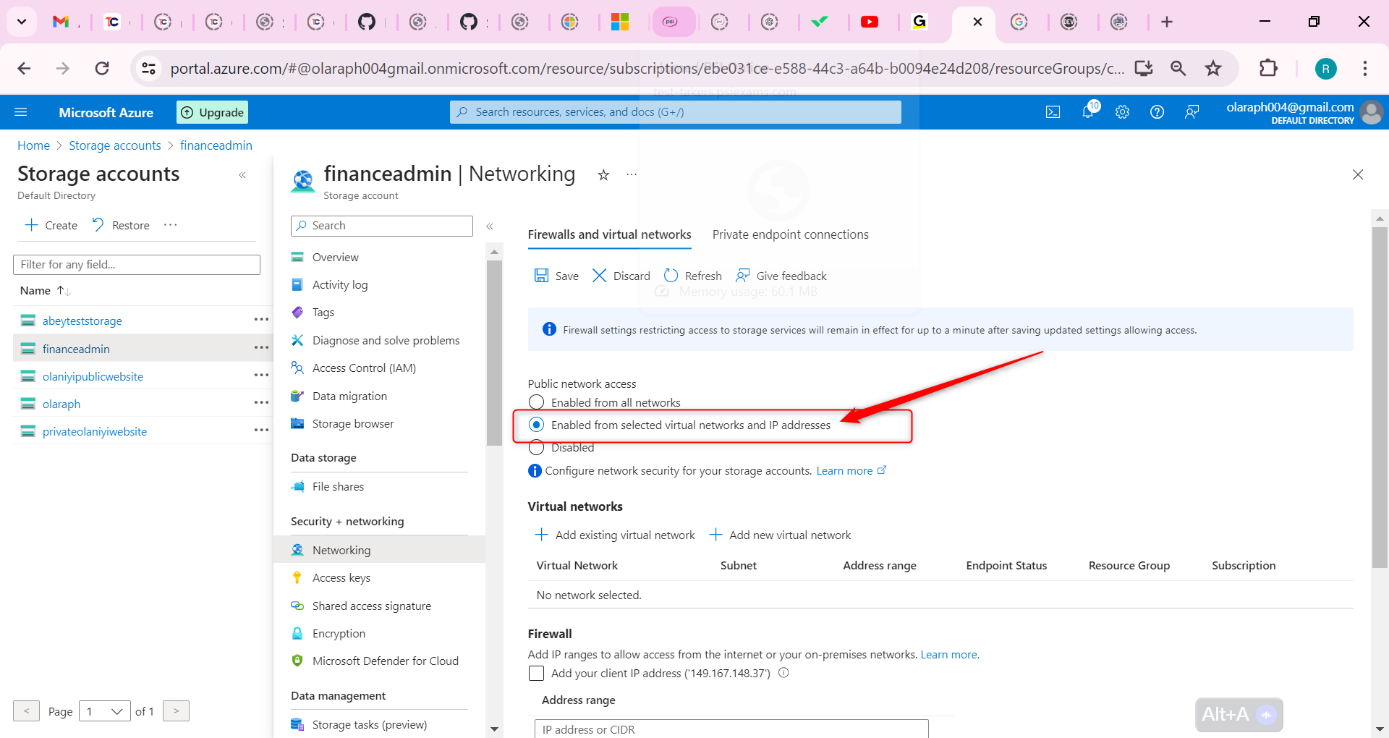Go to next page of storage accounts
This screenshot has width=1389, height=738.
[x=176, y=711]
